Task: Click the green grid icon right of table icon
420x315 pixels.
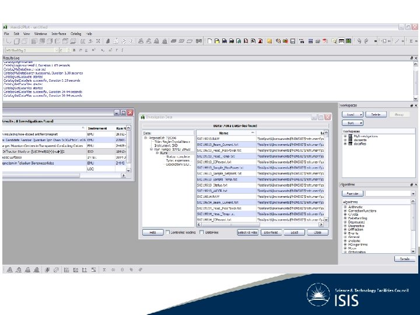Action: pyautogui.click(x=348, y=41)
